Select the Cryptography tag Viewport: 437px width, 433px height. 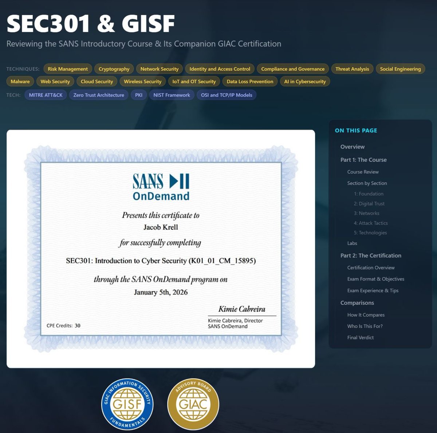pos(114,69)
